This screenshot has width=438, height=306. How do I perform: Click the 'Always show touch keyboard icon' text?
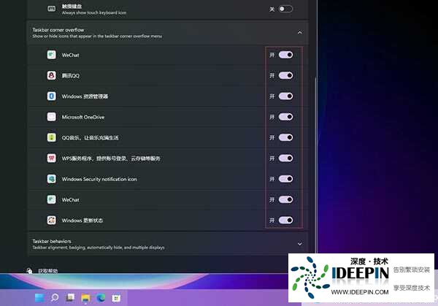[x=94, y=12]
